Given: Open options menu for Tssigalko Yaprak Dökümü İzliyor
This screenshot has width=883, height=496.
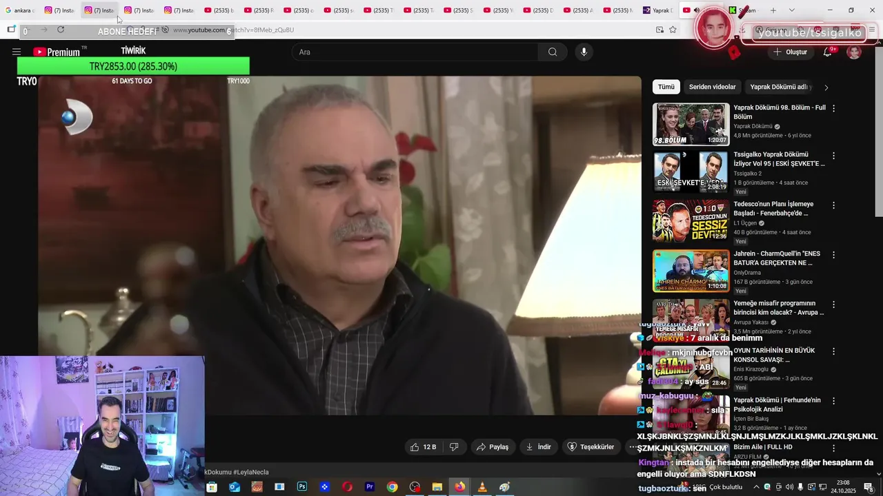Looking at the screenshot, I should pyautogui.click(x=833, y=156).
